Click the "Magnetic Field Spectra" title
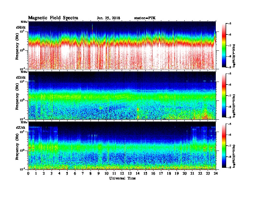Screen dimensions: 257x199 (x=53, y=18)
